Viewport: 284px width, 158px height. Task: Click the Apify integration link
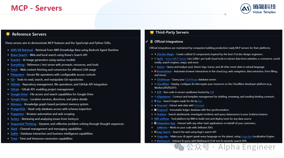coord(160,59)
